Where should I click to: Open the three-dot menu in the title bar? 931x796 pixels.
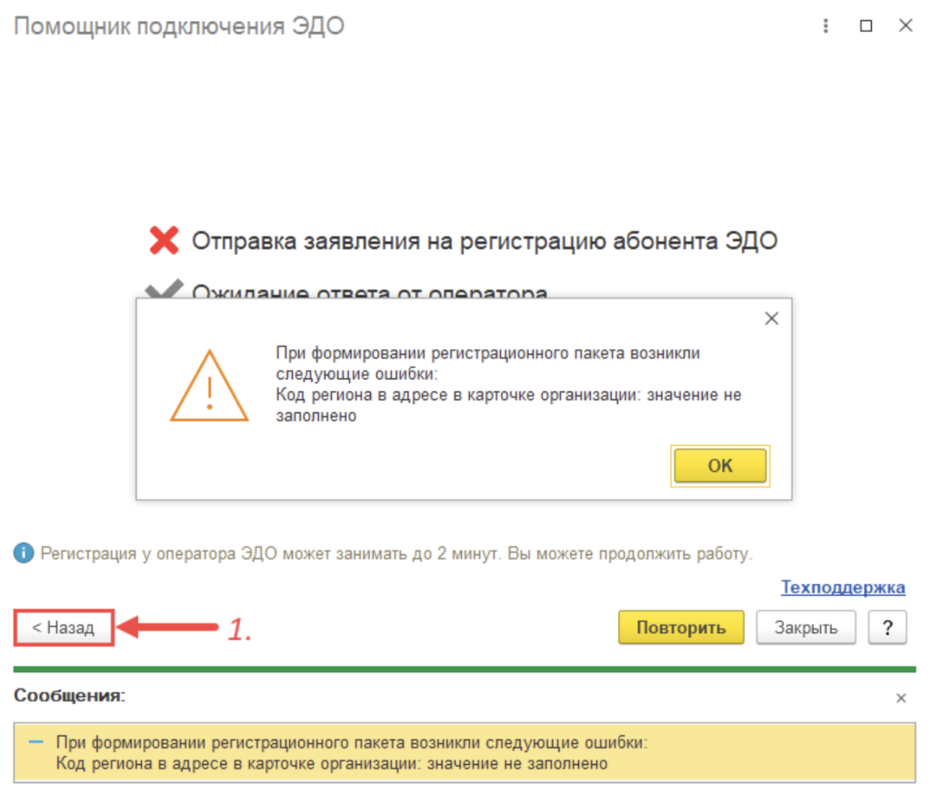click(x=826, y=25)
